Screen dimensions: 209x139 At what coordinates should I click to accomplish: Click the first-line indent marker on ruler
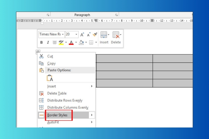point(42,20)
